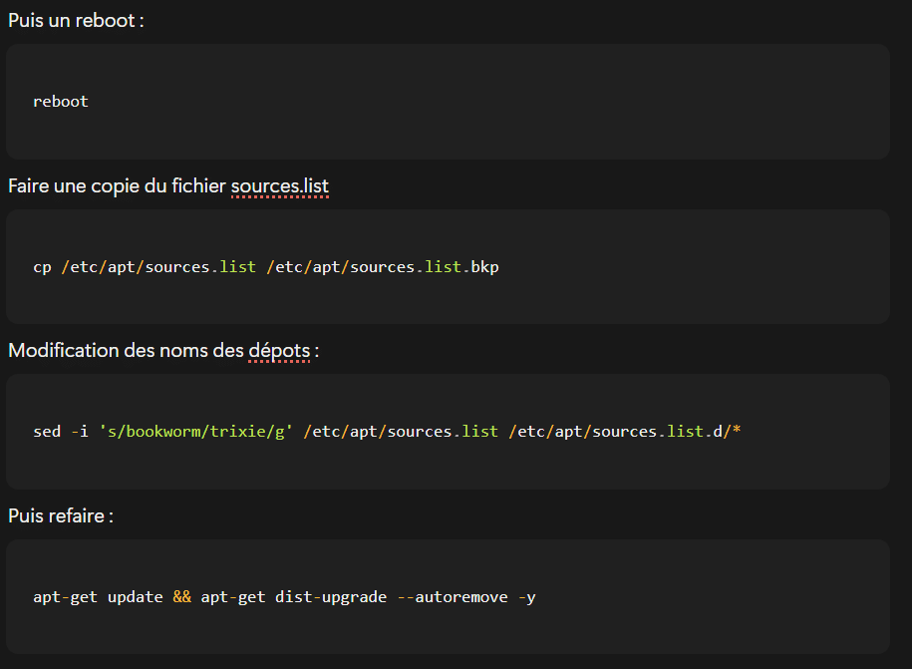Click the underlined misspelled word "dépots"
The image size is (912, 669).
[x=279, y=351]
